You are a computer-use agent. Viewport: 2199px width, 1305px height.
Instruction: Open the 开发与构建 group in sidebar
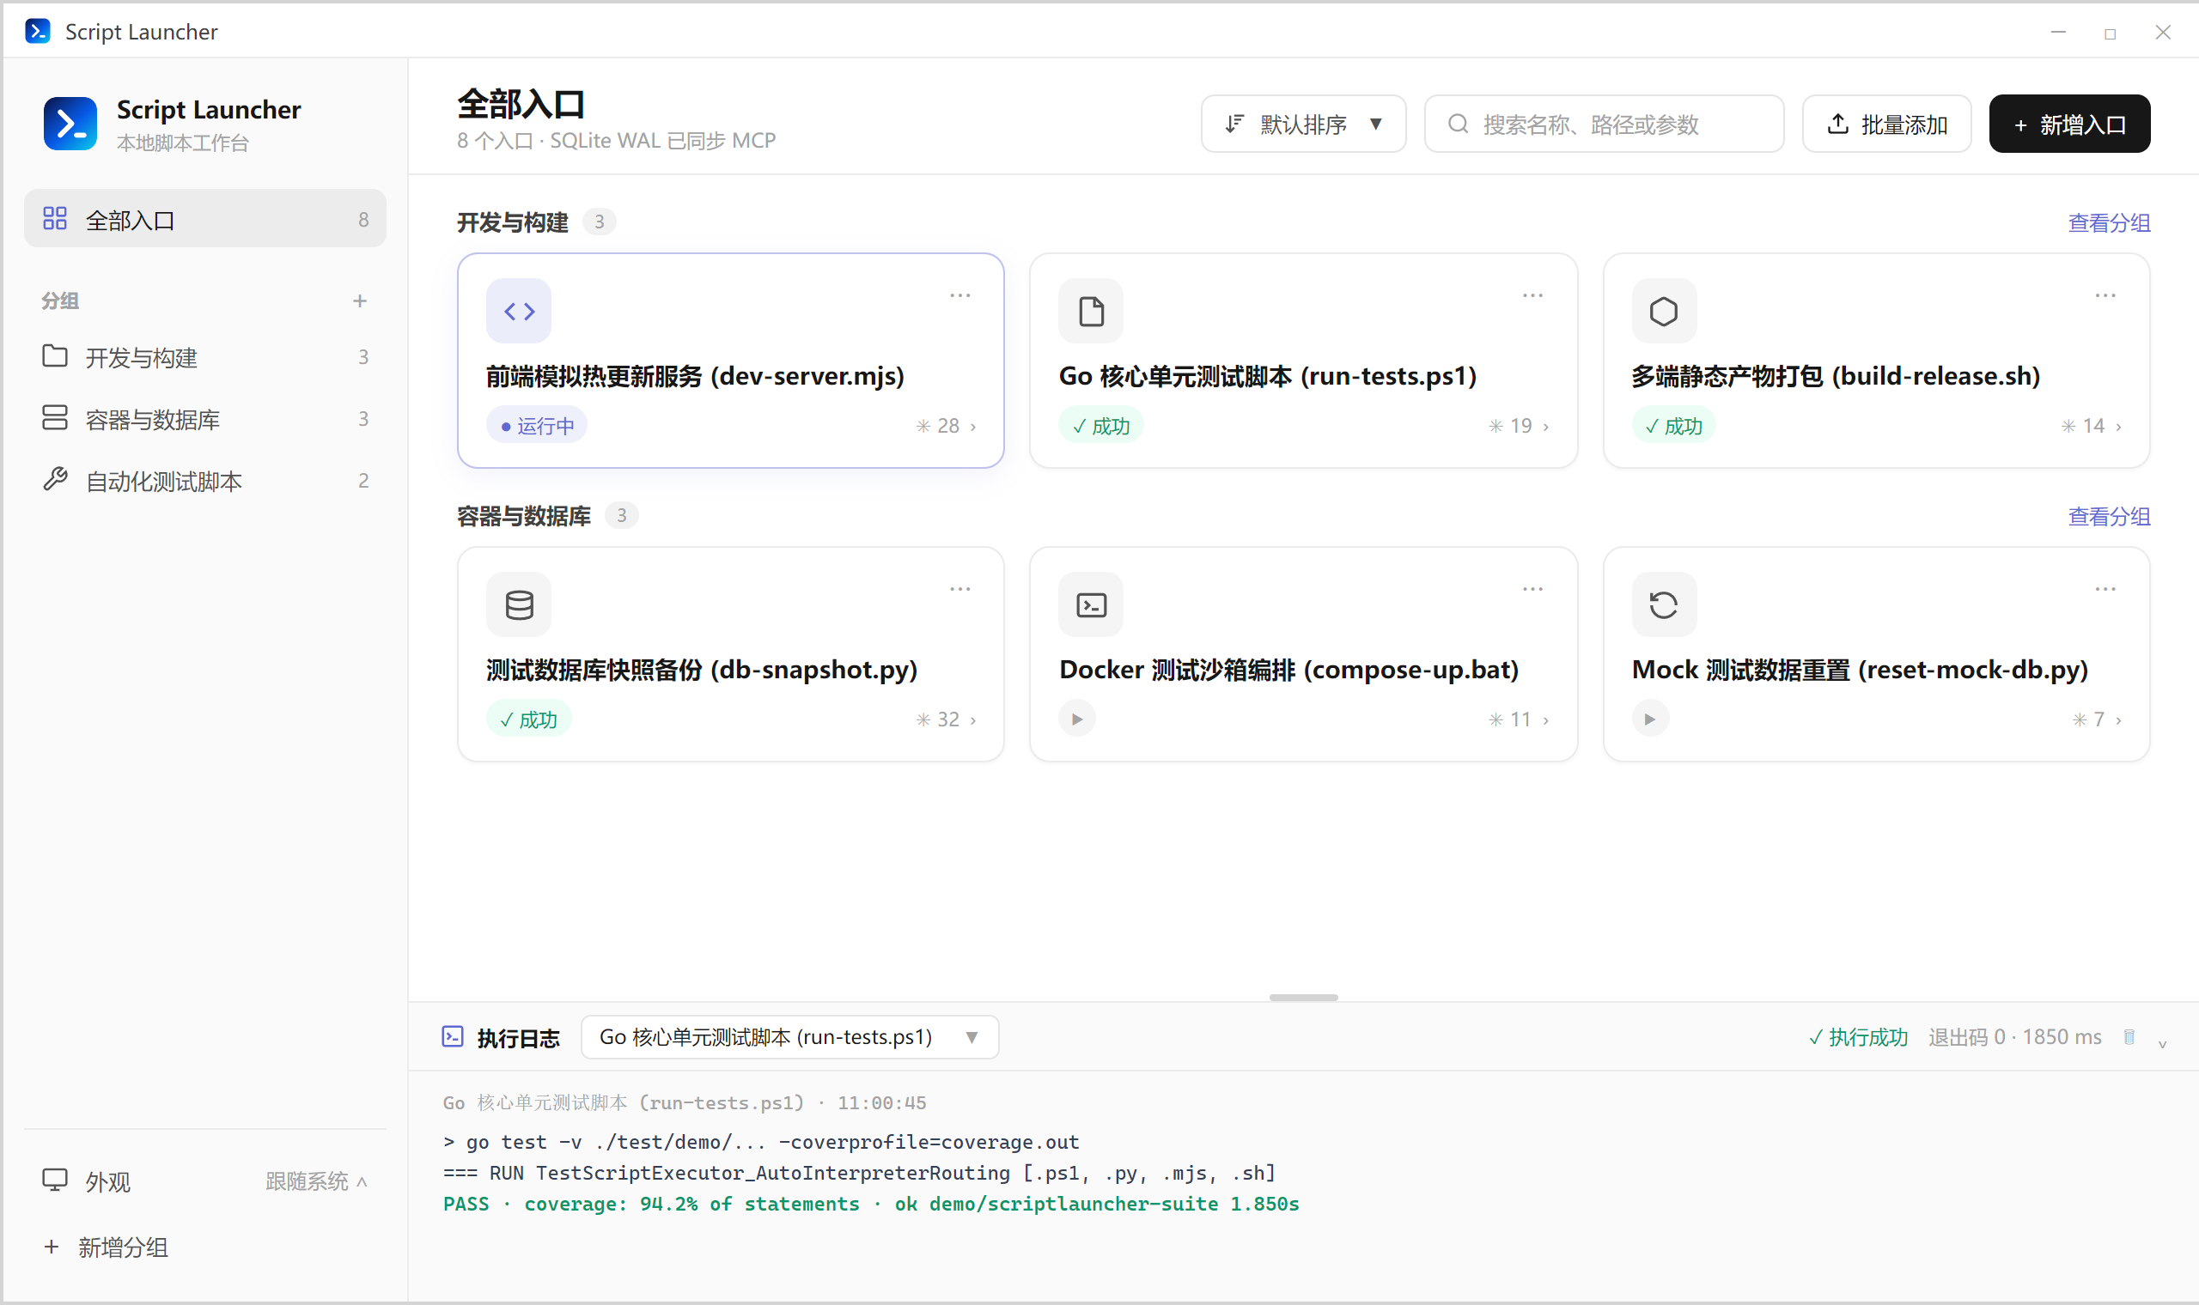[x=205, y=357]
